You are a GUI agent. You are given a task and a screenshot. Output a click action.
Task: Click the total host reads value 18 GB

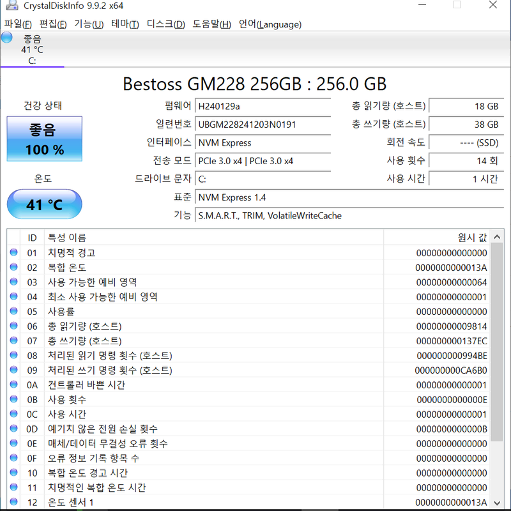point(466,106)
